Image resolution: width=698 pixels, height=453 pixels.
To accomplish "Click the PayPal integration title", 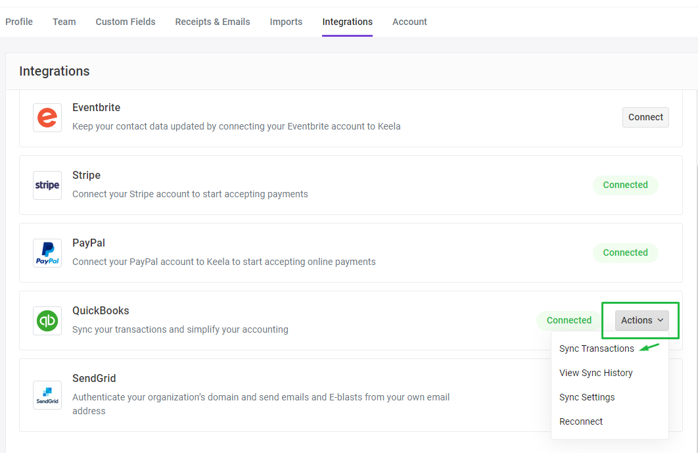I will [89, 243].
